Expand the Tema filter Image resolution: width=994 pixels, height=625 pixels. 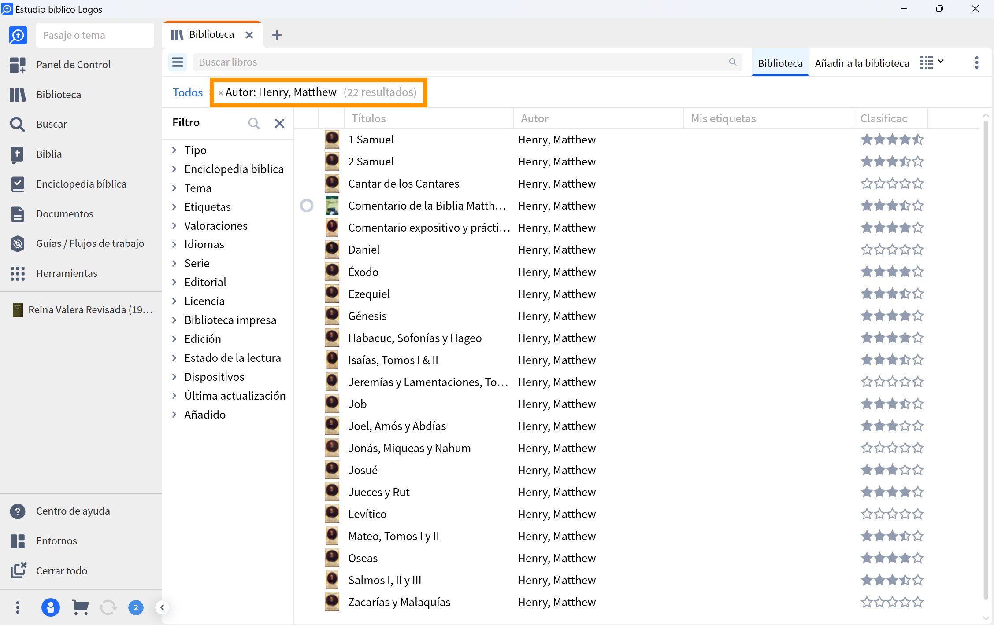pyautogui.click(x=174, y=188)
